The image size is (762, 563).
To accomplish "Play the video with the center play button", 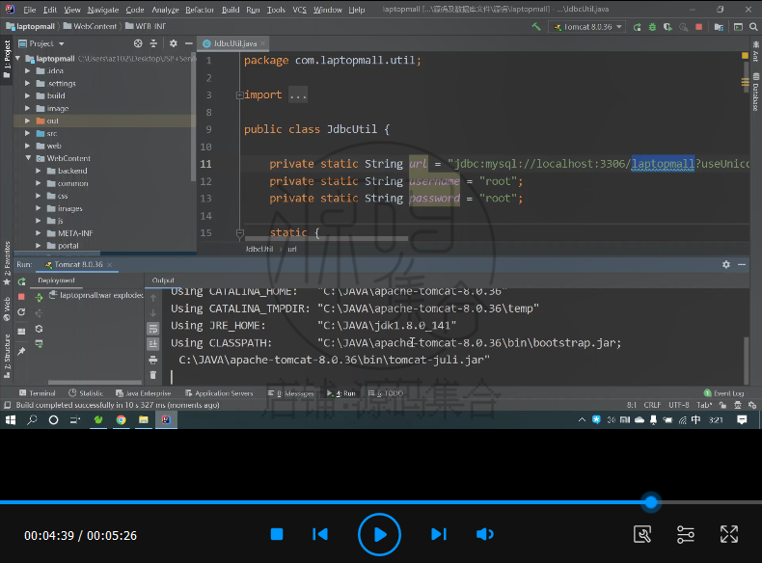I will click(x=379, y=535).
